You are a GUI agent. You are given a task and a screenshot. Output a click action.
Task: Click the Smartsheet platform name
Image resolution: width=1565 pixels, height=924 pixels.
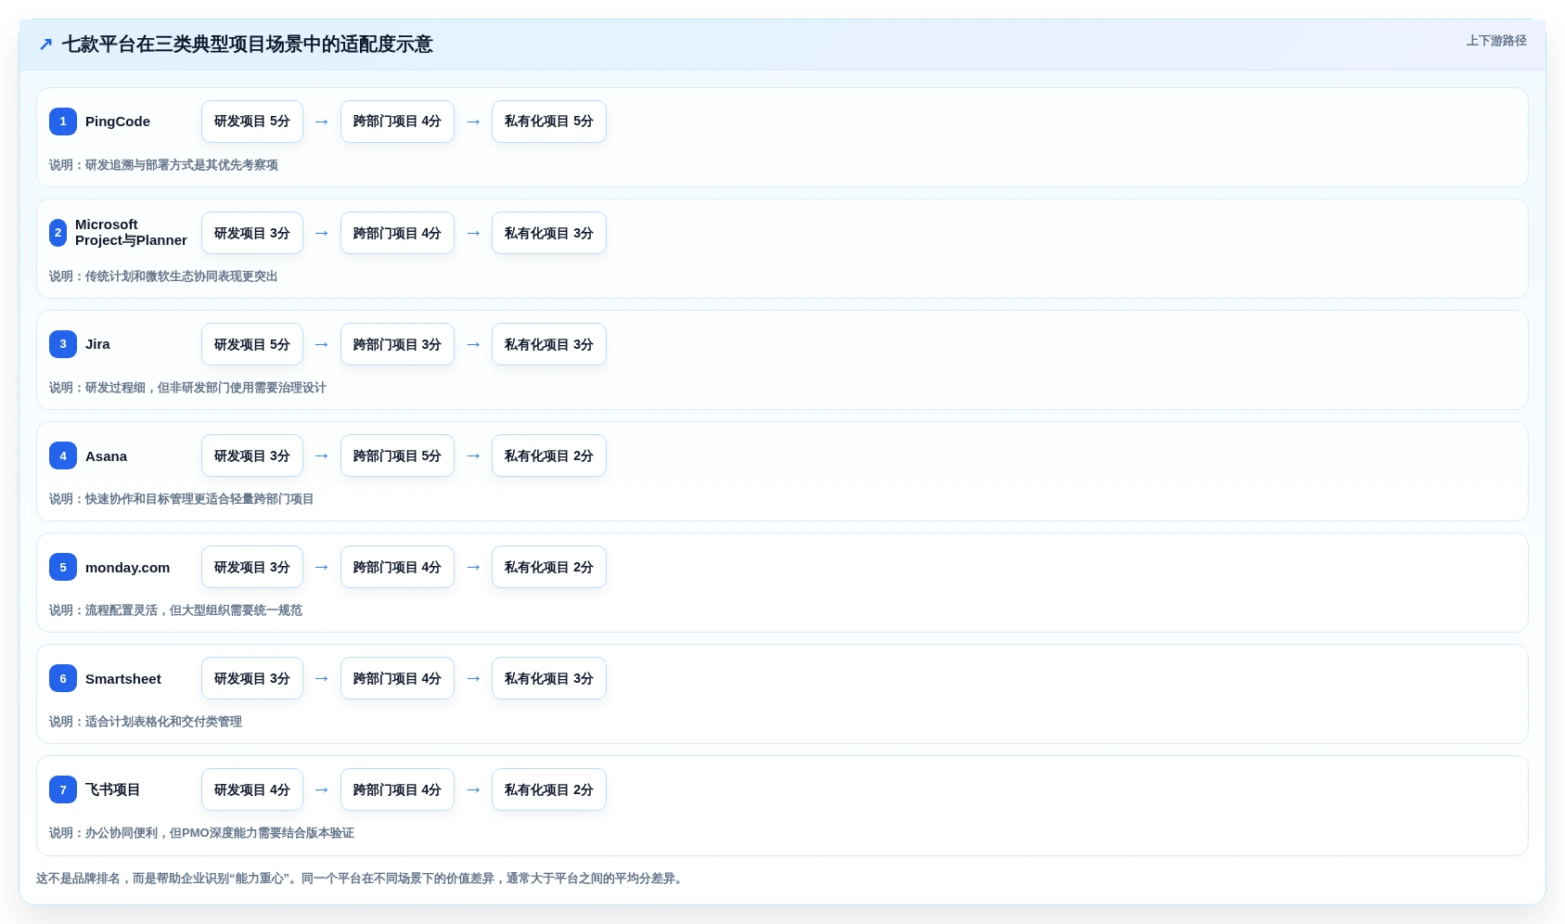[x=123, y=679]
